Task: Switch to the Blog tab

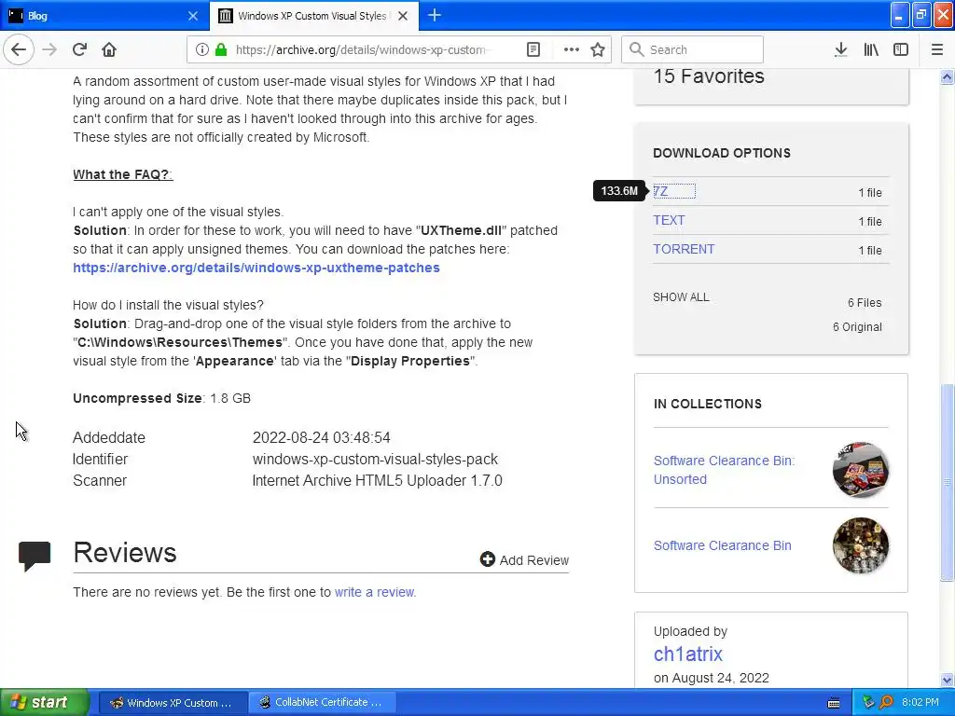Action: pyautogui.click(x=104, y=16)
